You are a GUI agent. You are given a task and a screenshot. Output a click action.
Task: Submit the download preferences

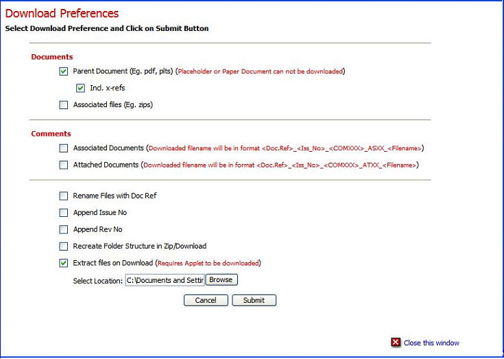(x=254, y=300)
